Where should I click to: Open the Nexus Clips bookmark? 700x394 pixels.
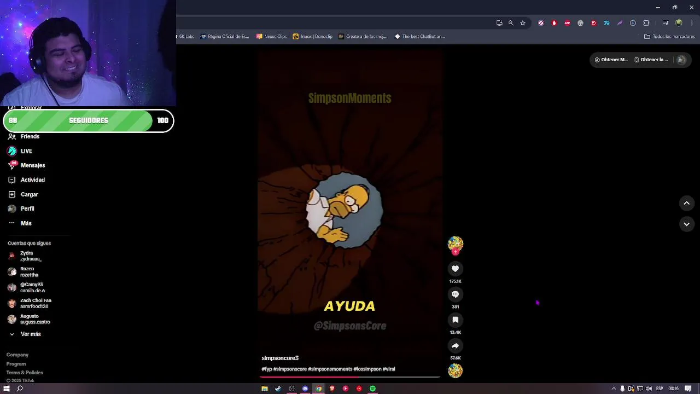click(271, 37)
